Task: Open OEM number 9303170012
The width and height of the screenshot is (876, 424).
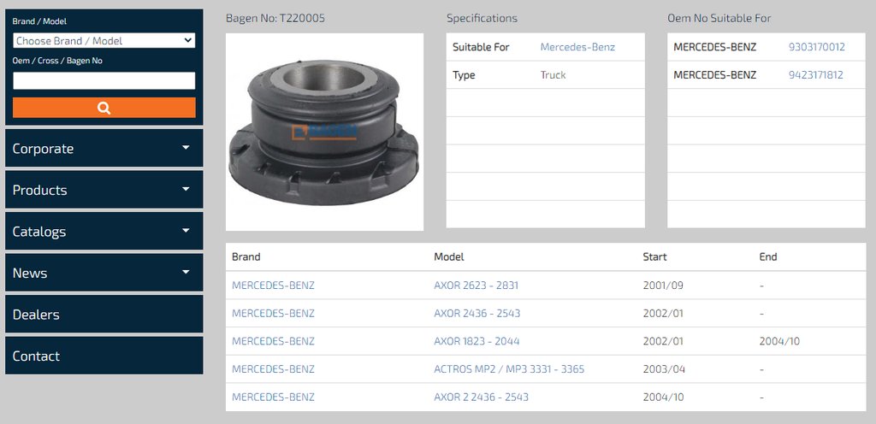Action: tap(817, 47)
